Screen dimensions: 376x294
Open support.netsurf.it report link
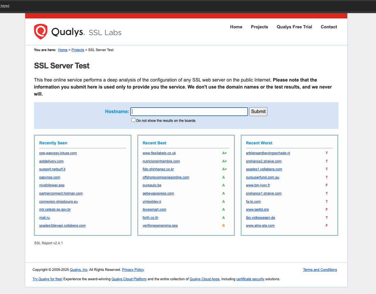pos(52,169)
